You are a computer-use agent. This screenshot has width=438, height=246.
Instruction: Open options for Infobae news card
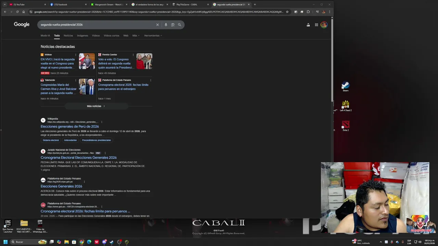[76, 55]
